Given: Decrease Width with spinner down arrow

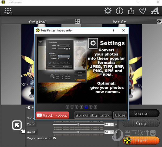Looking at the screenshot, I should 112,125.
